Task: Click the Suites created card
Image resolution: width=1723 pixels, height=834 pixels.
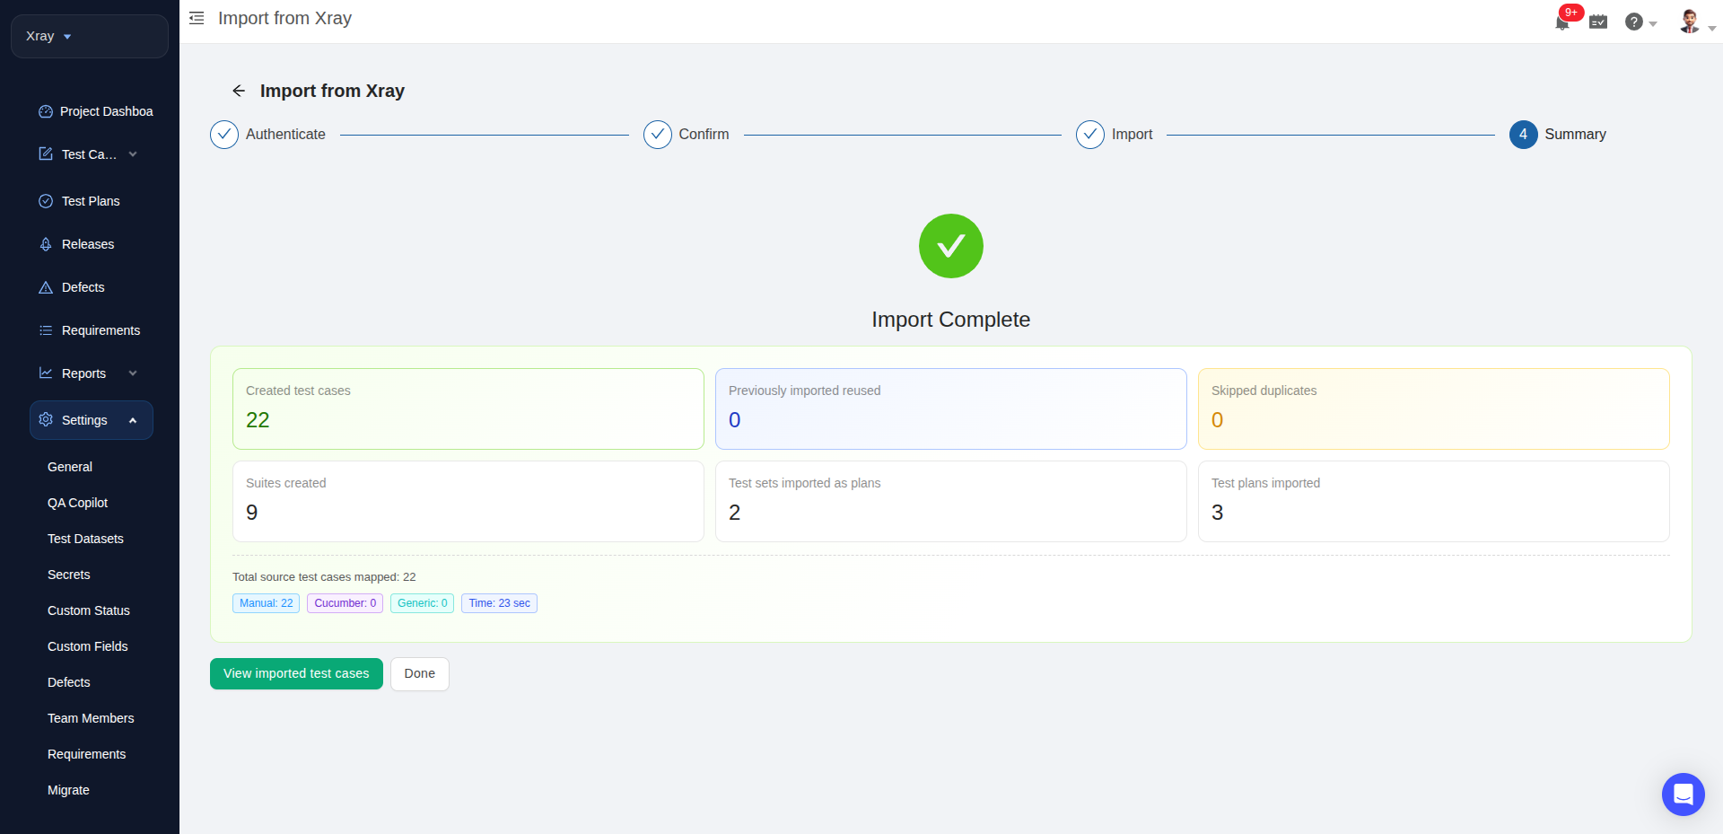Action: tap(468, 501)
